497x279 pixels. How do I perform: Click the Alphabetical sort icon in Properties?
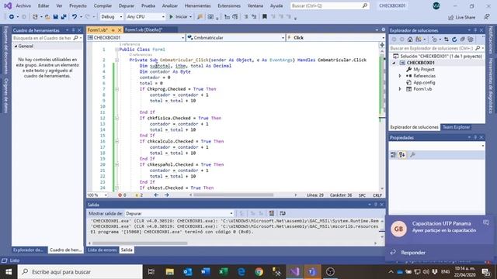(402, 155)
